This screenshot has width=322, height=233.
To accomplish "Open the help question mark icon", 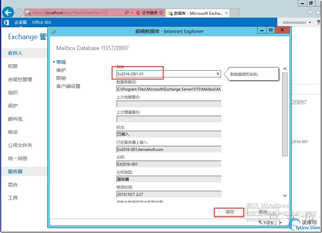I will click(318, 22).
